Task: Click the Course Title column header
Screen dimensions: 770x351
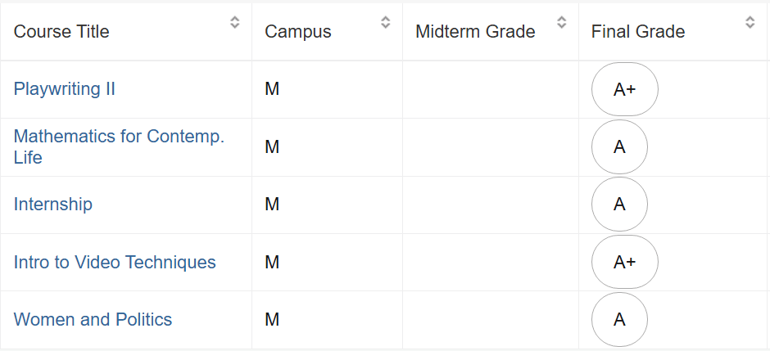Action: 61,32
